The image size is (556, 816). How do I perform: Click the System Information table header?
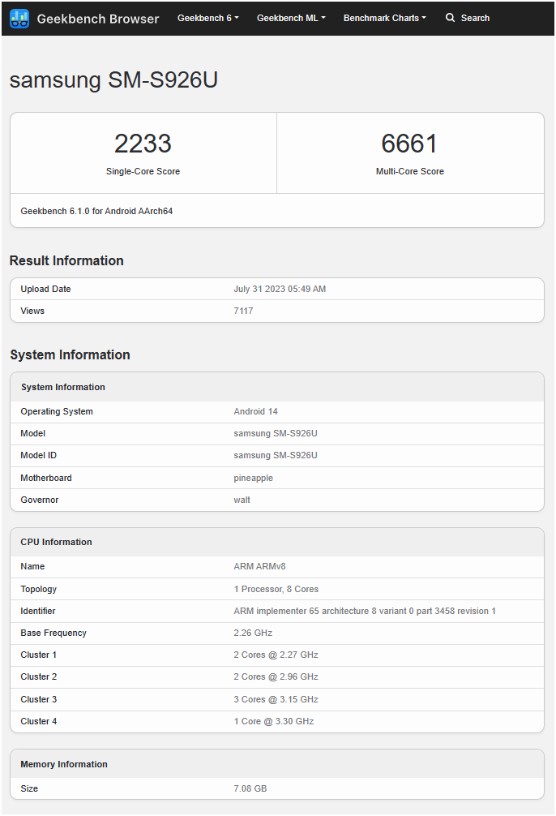[63, 387]
